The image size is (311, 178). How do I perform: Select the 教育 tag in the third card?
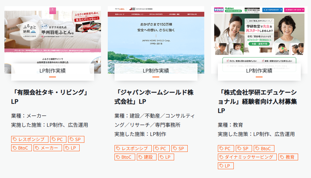pyautogui.click(x=288, y=157)
